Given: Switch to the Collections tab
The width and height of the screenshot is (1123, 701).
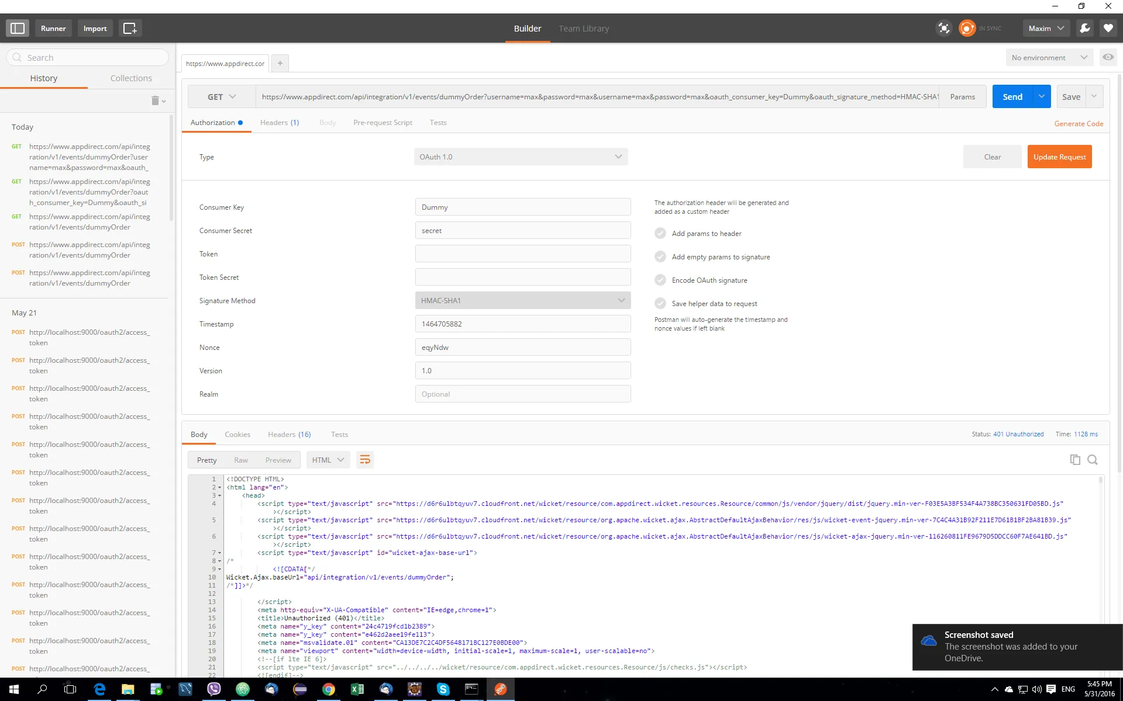Looking at the screenshot, I should pyautogui.click(x=131, y=78).
